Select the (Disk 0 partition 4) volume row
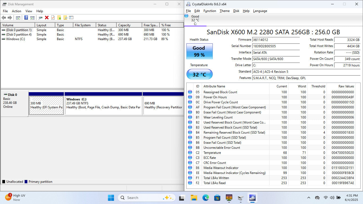This screenshot has width=363, height=204. pyautogui.click(x=92, y=35)
